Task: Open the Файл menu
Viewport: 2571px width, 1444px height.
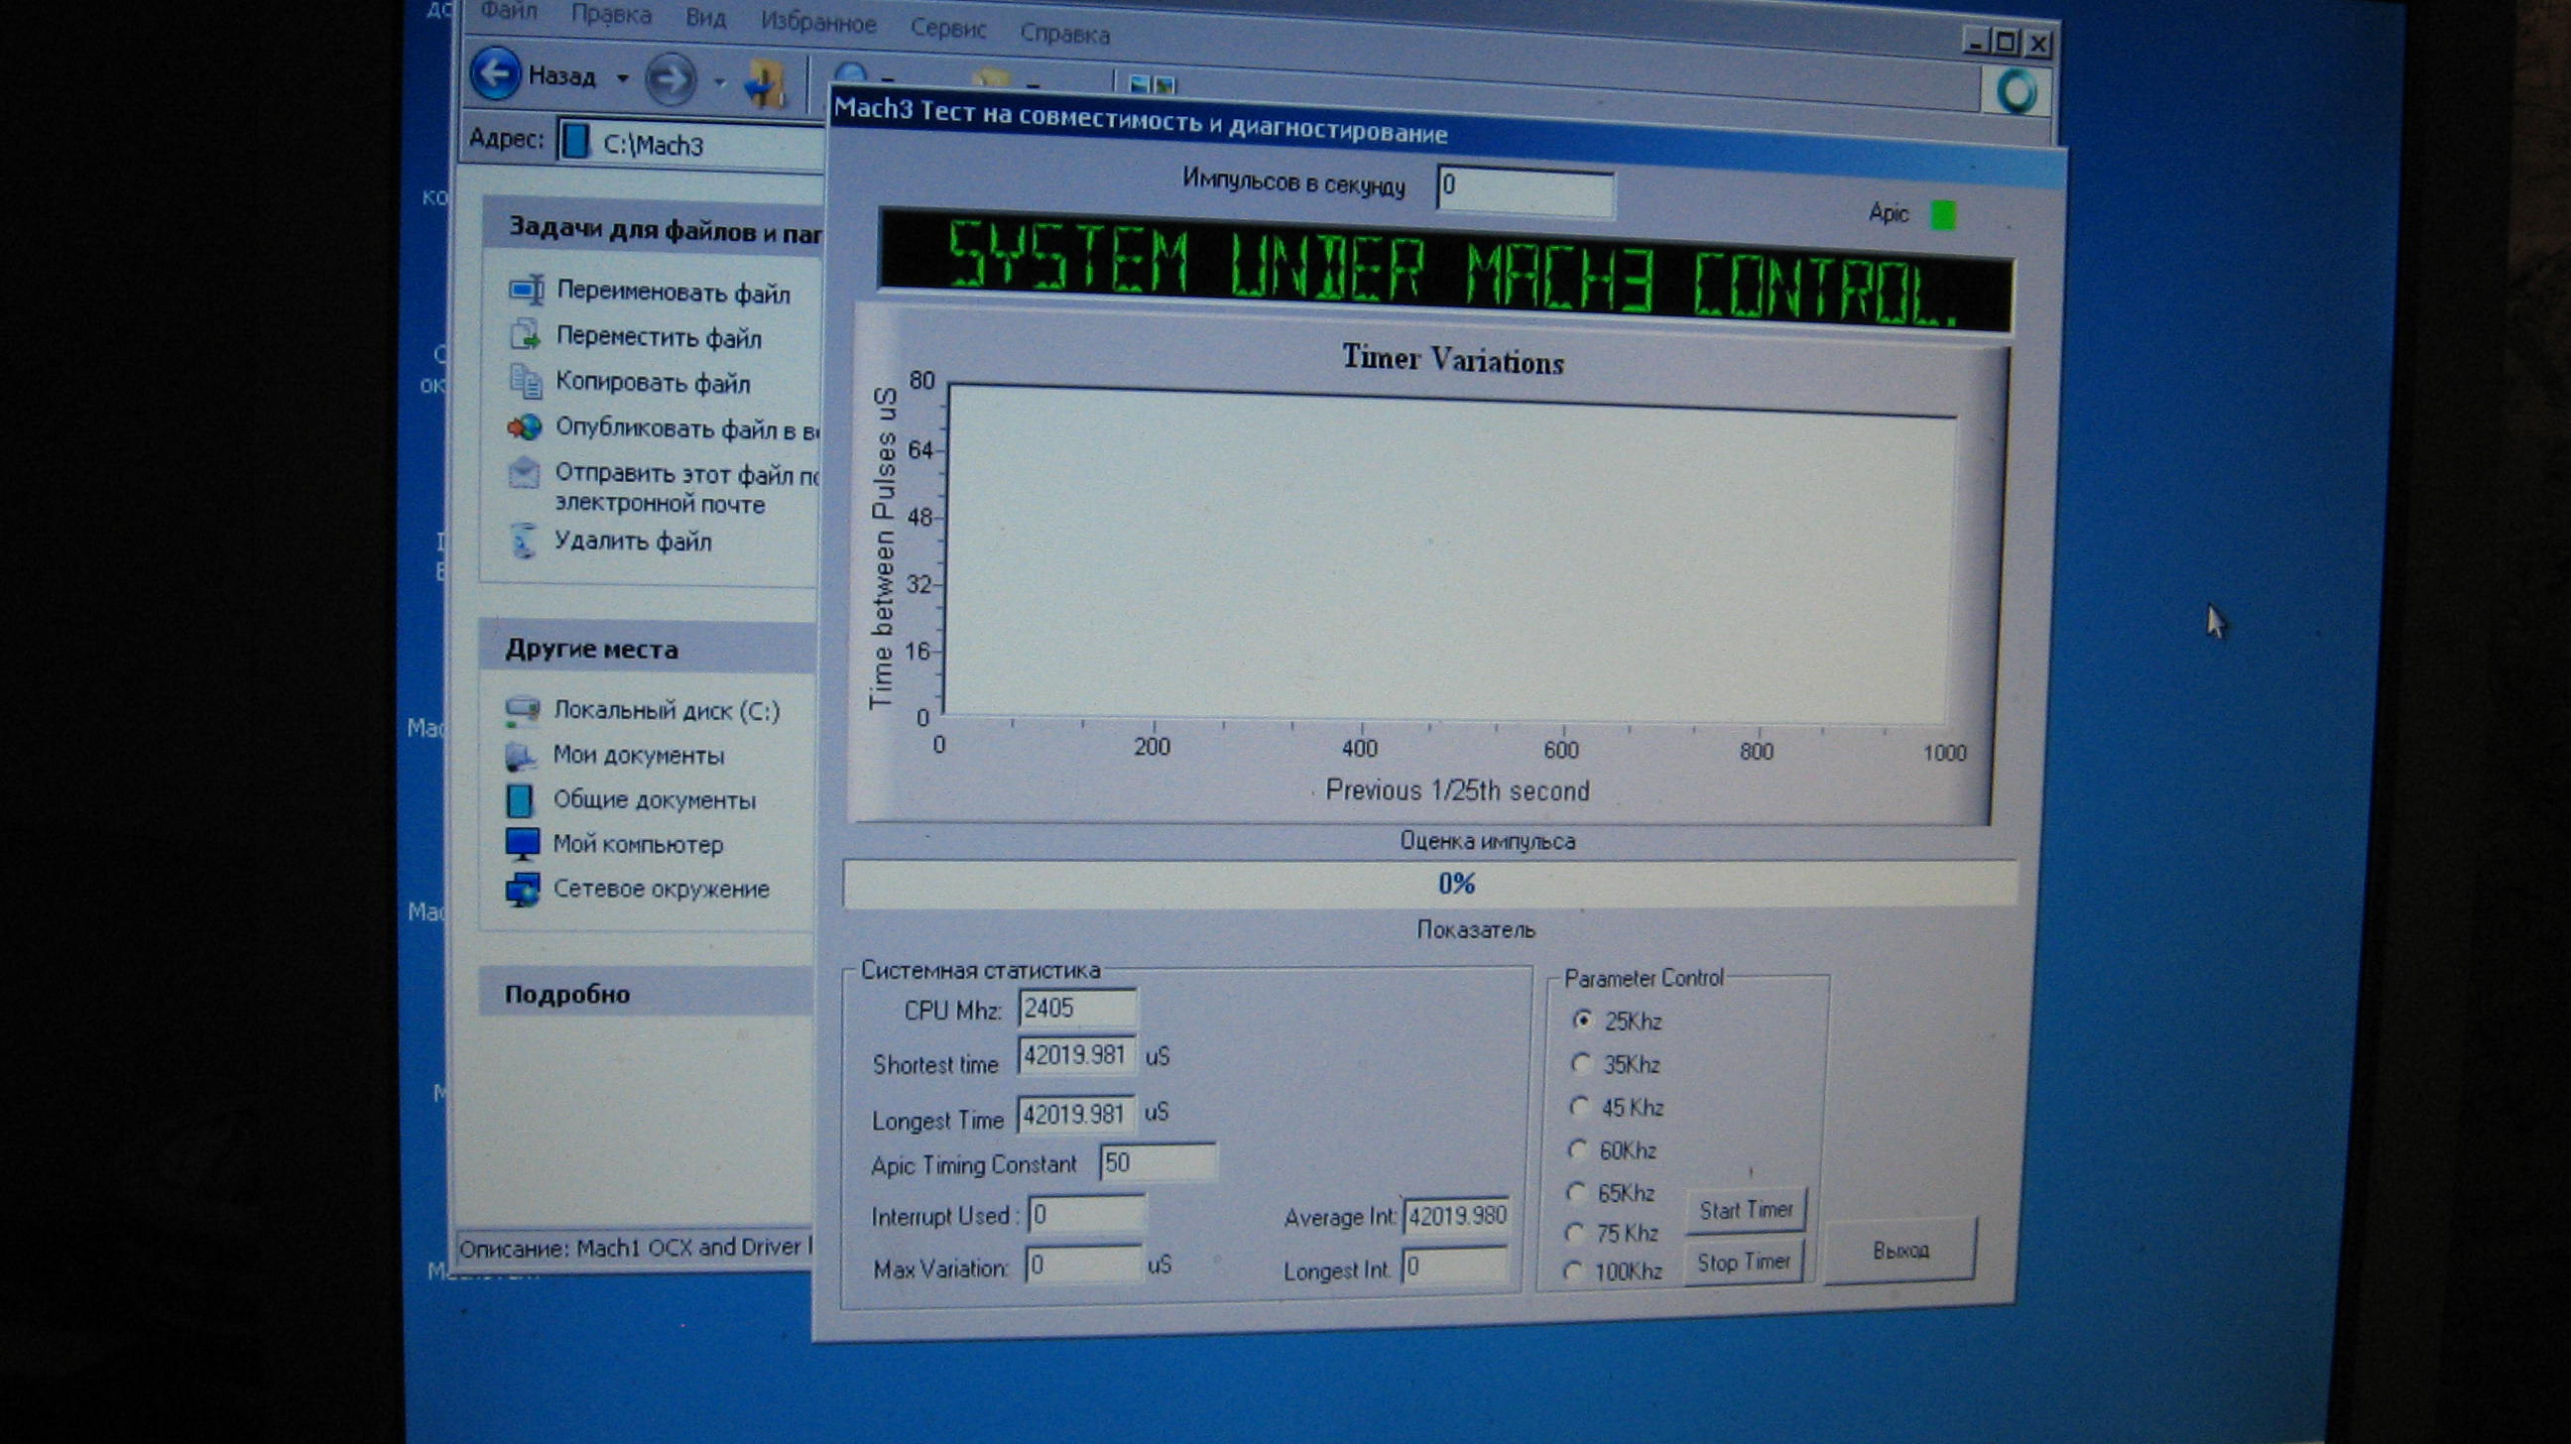Action: coord(509,12)
